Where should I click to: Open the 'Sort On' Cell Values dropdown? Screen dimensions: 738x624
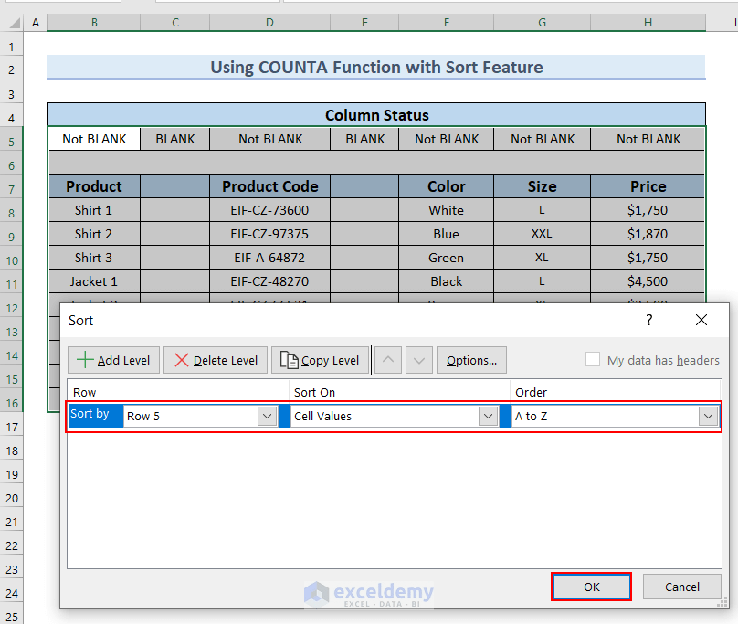tap(489, 416)
